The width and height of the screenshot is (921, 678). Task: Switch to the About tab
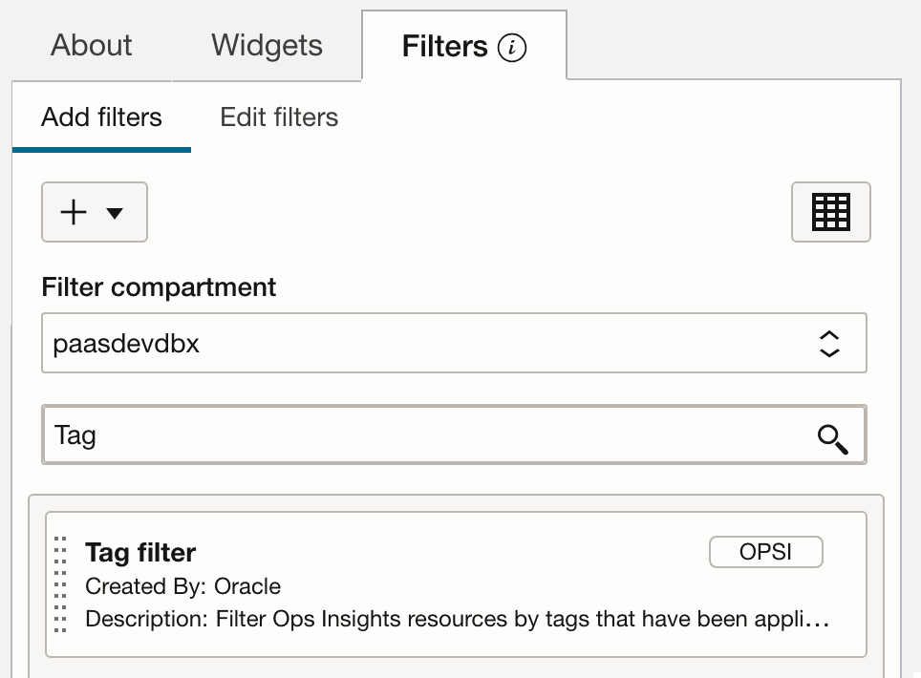[x=91, y=45]
